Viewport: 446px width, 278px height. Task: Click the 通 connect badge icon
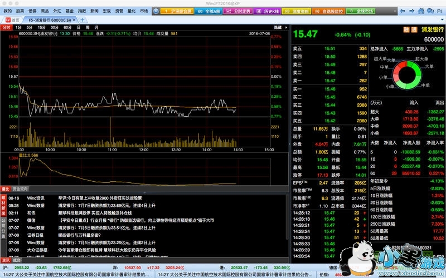[x=414, y=29]
